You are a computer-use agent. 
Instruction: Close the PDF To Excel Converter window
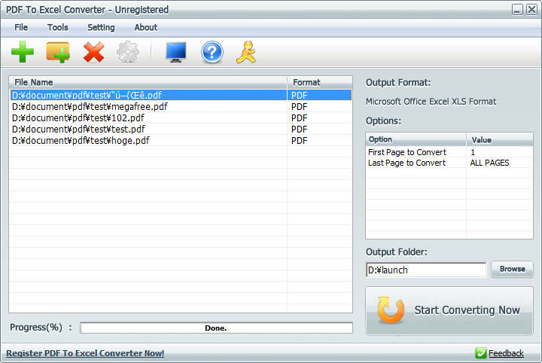pyautogui.click(x=531, y=9)
